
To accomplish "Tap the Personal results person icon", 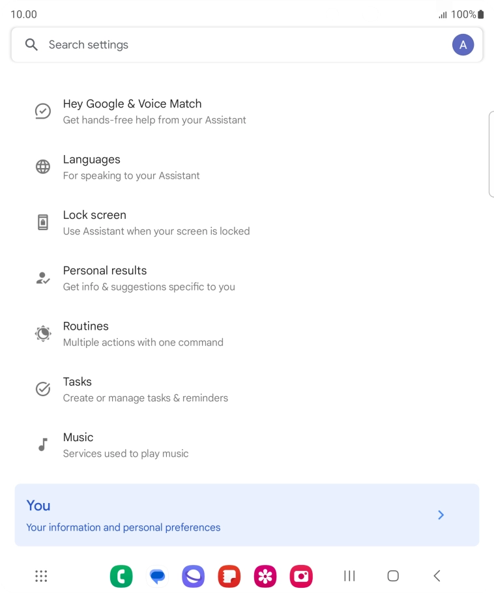I will (x=42, y=277).
